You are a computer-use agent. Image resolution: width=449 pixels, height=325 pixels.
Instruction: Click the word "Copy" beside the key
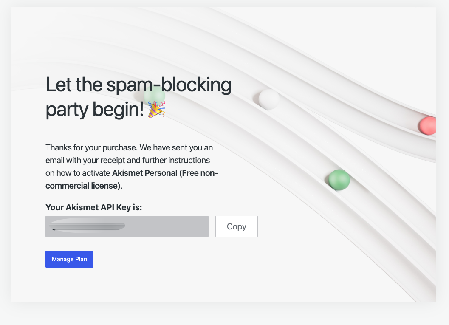point(236,226)
